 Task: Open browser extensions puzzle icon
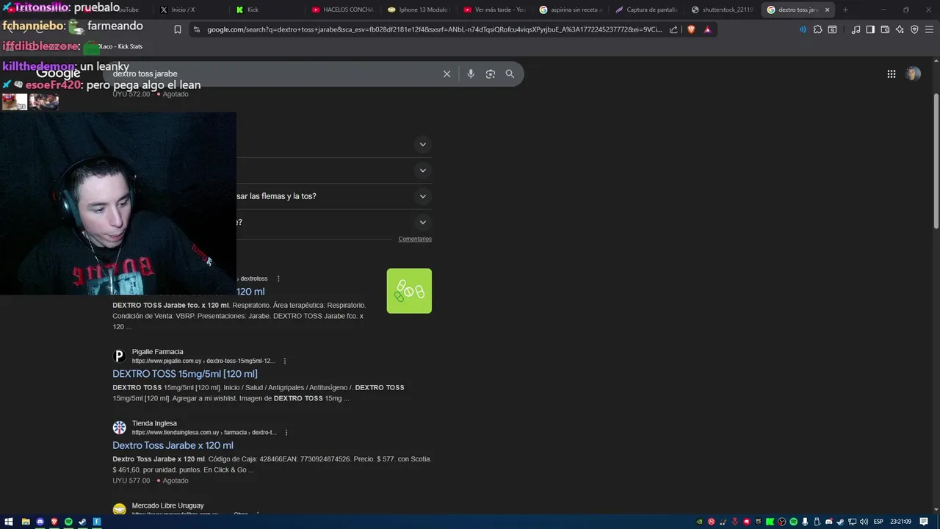click(x=817, y=29)
